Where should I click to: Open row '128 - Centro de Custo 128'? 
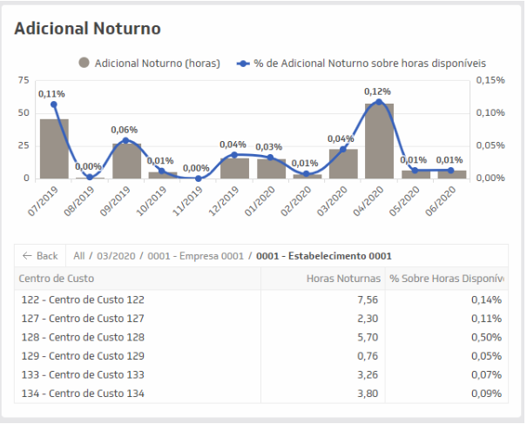point(83,337)
